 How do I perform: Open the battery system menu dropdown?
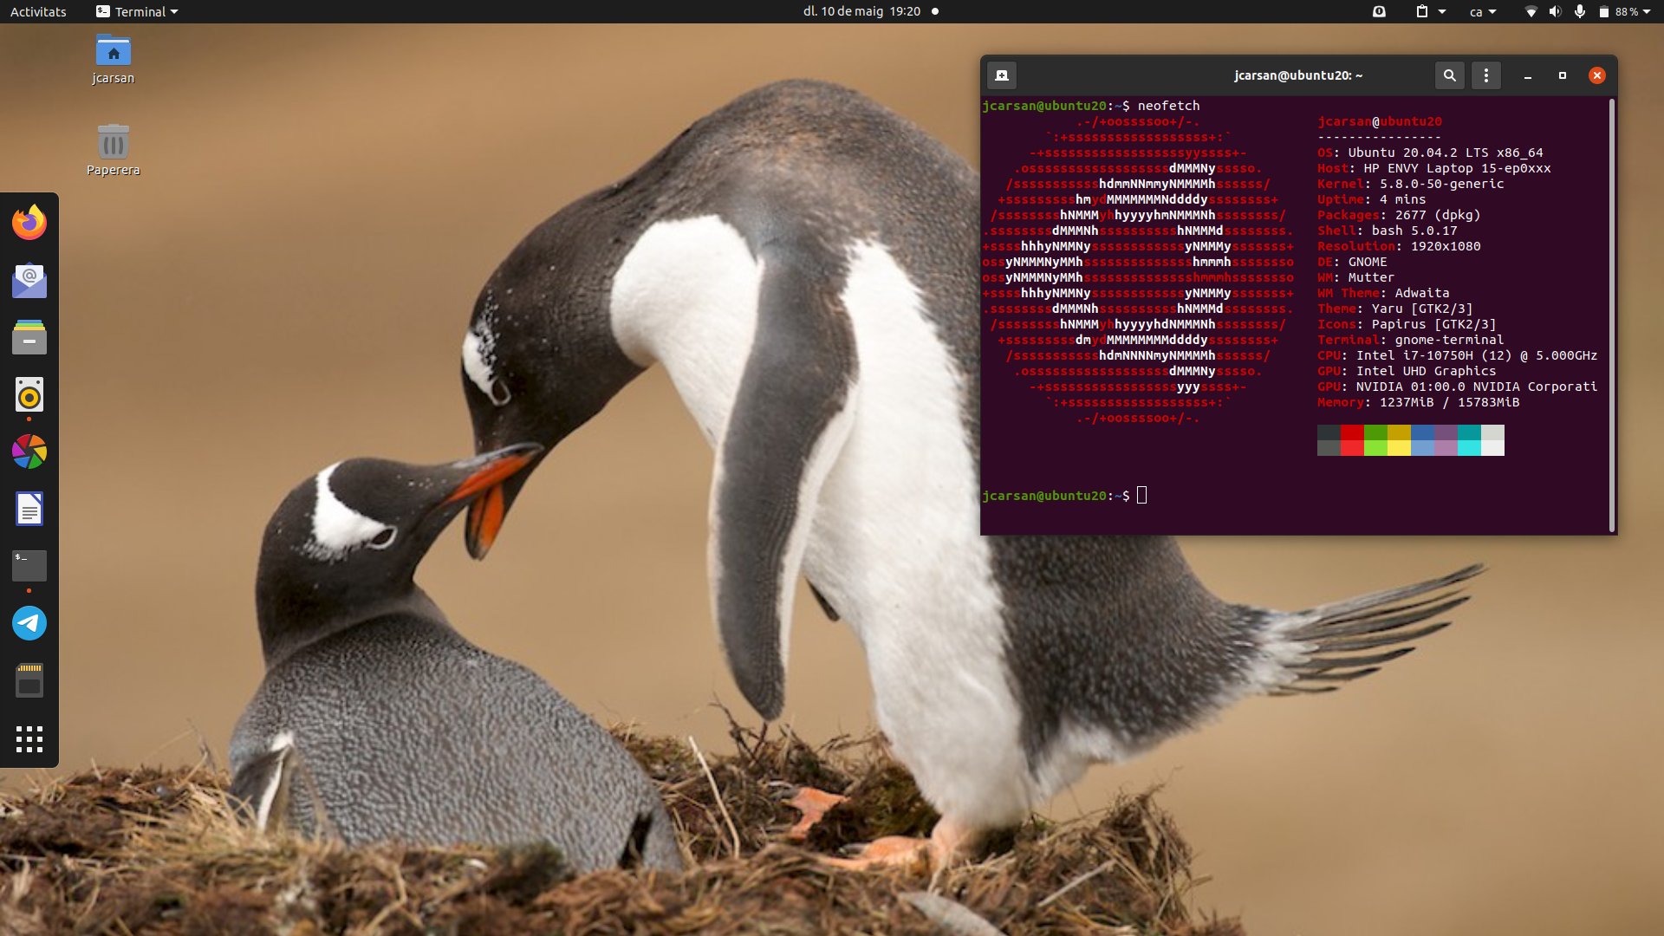tap(1625, 12)
